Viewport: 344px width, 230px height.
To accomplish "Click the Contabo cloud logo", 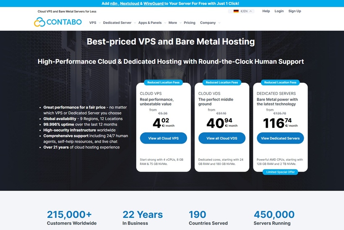I will [x=58, y=22].
